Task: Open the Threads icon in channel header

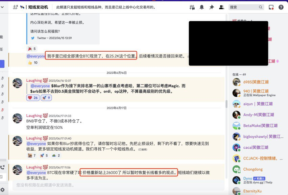Action: point(192,7)
